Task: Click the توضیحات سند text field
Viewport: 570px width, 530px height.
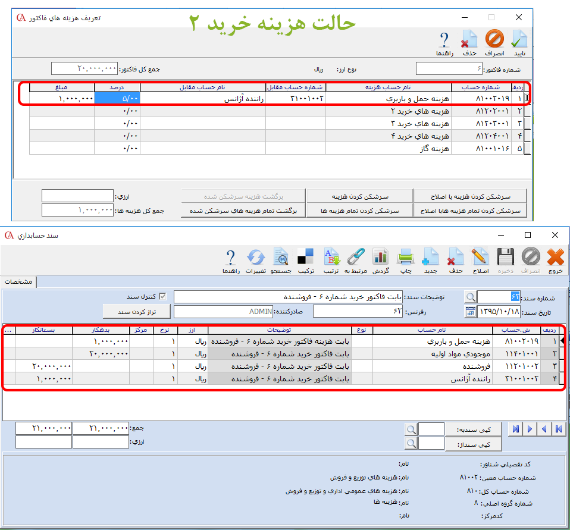Action: coord(288,296)
